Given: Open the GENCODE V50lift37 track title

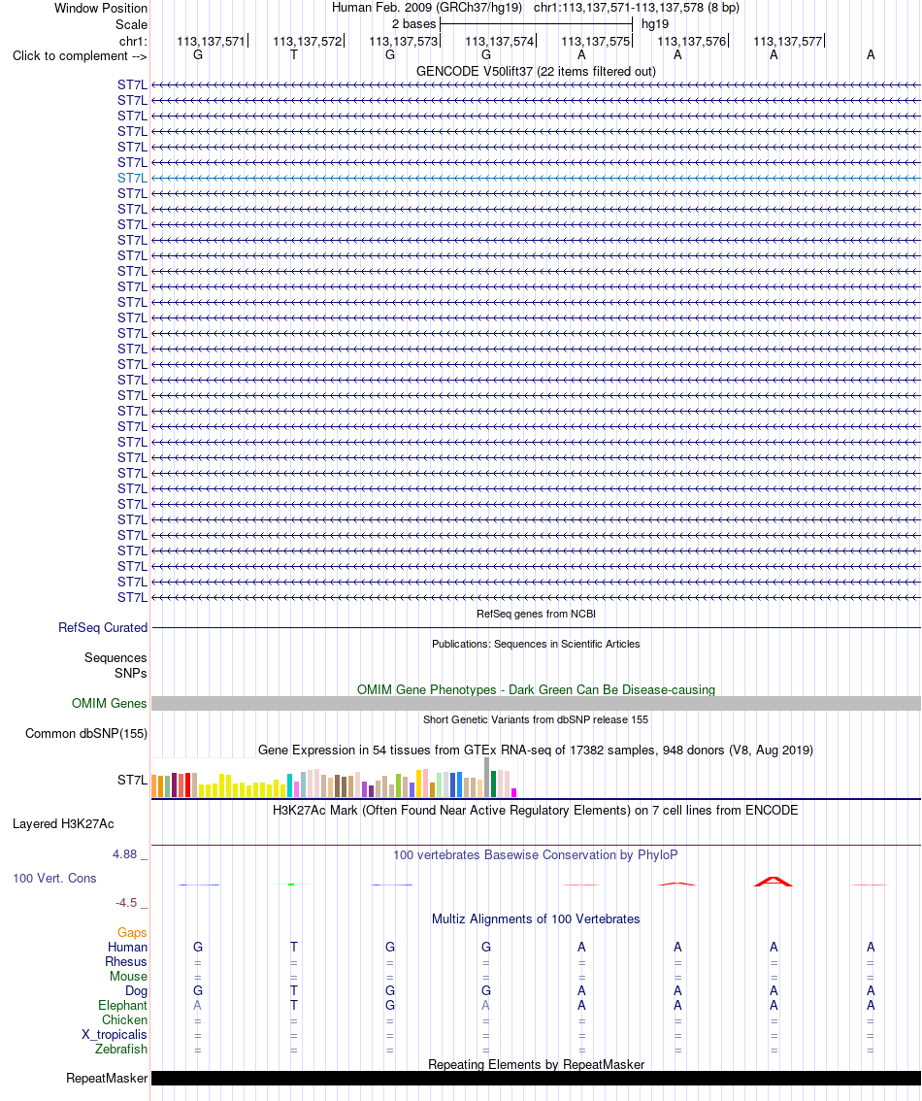Looking at the screenshot, I should pyautogui.click(x=536, y=72).
